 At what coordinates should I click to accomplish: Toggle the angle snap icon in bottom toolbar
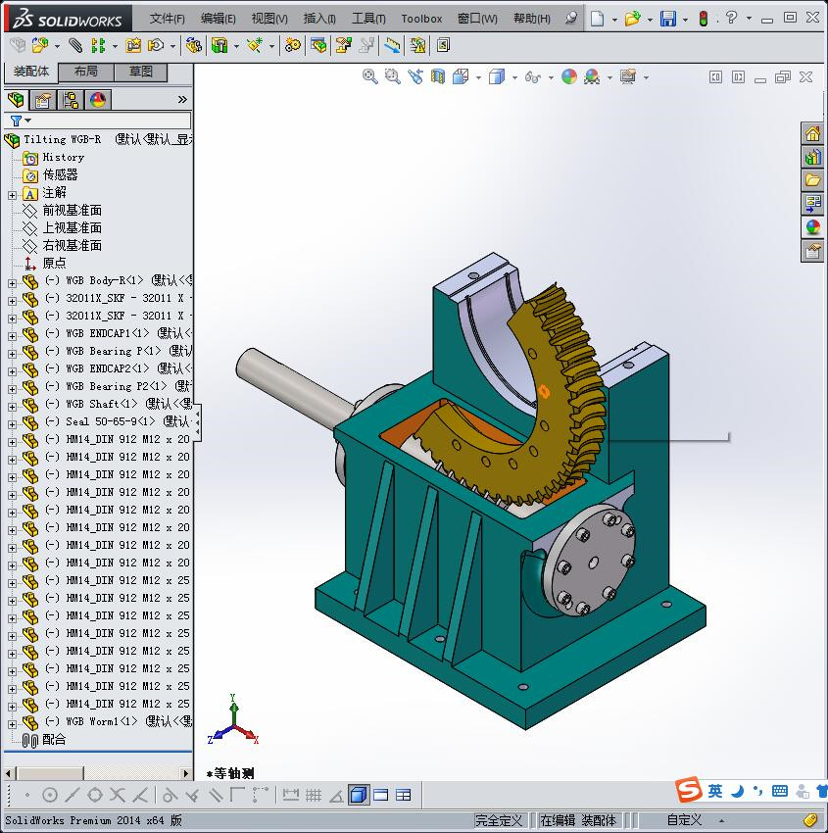pos(336,795)
